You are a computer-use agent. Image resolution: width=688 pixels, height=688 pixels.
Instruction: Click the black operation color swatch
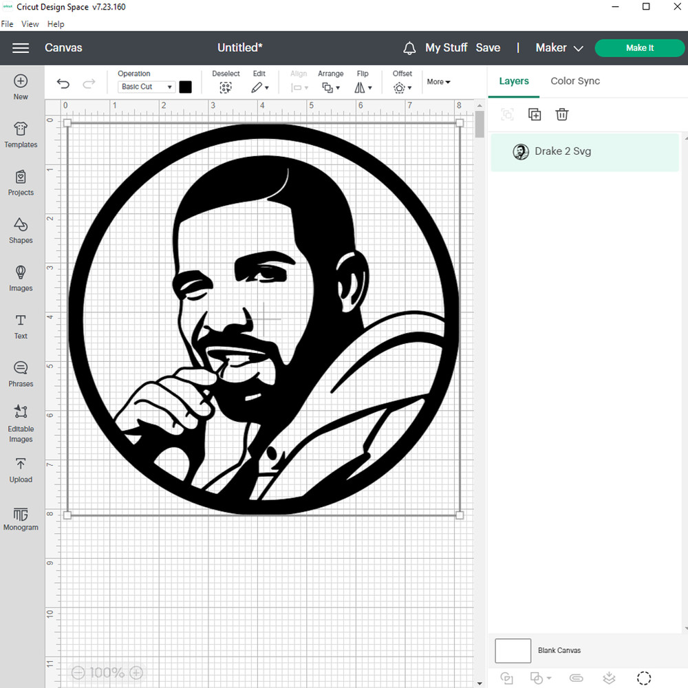[x=185, y=87]
